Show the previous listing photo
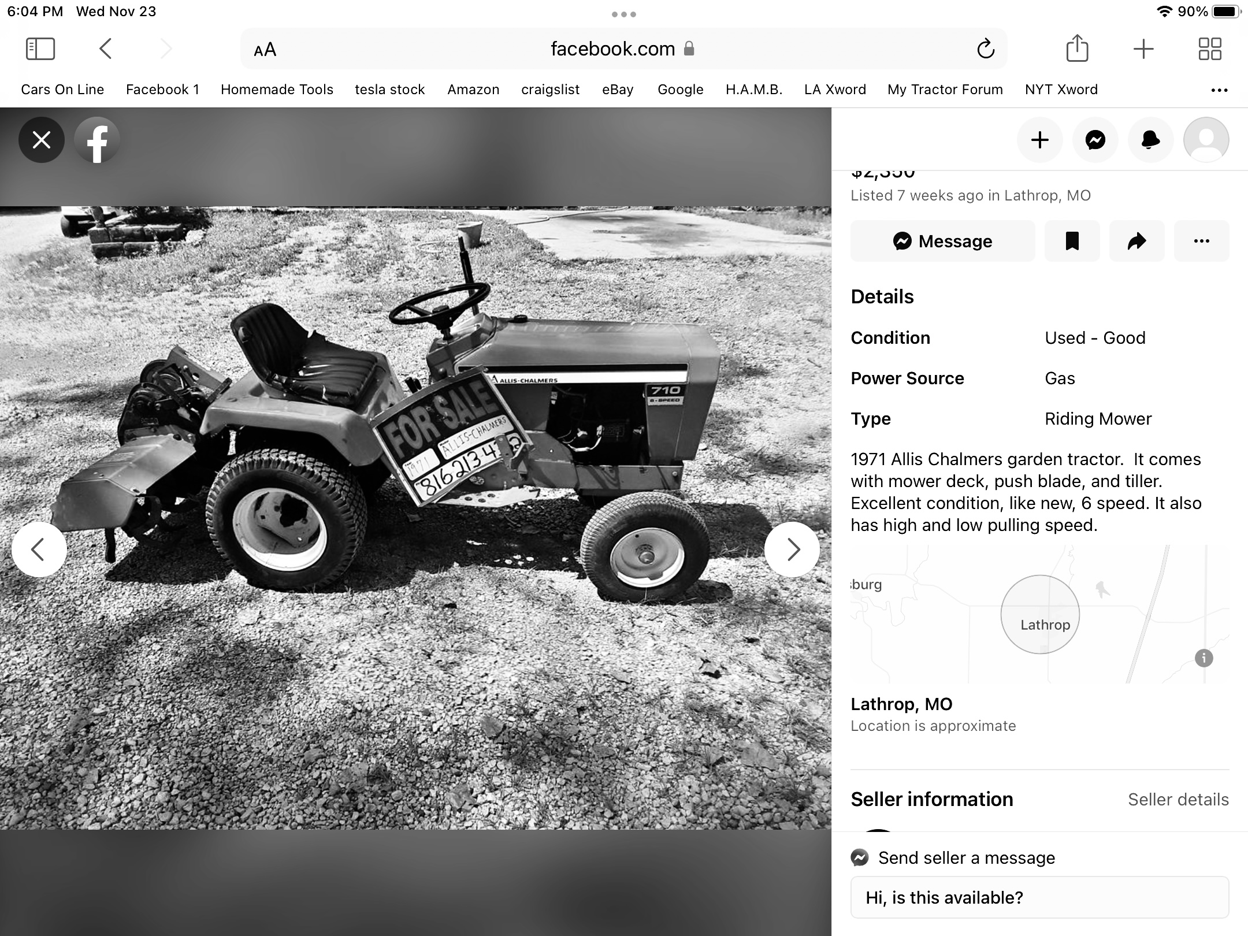The image size is (1248, 936). point(39,549)
